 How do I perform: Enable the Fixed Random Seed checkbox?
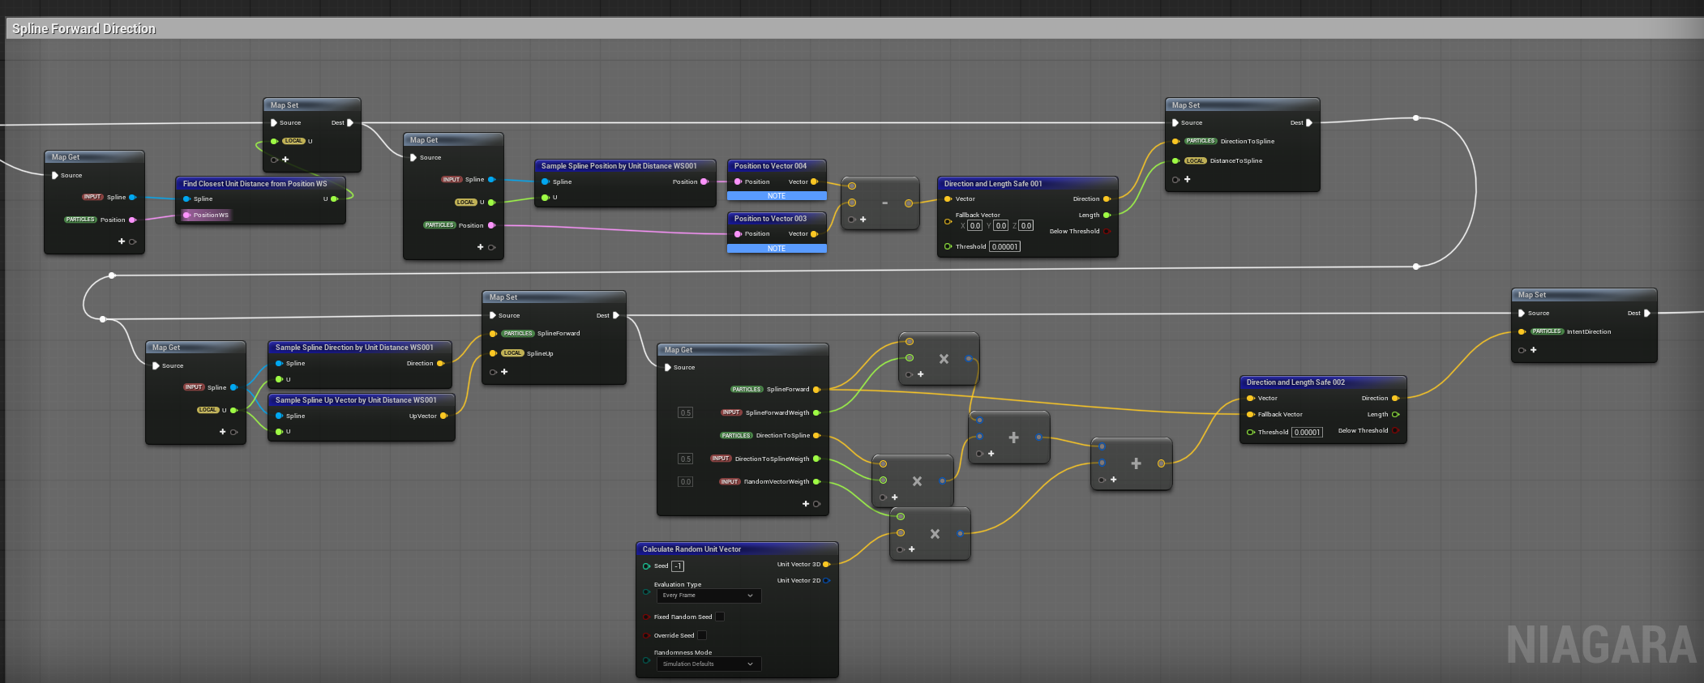720,617
